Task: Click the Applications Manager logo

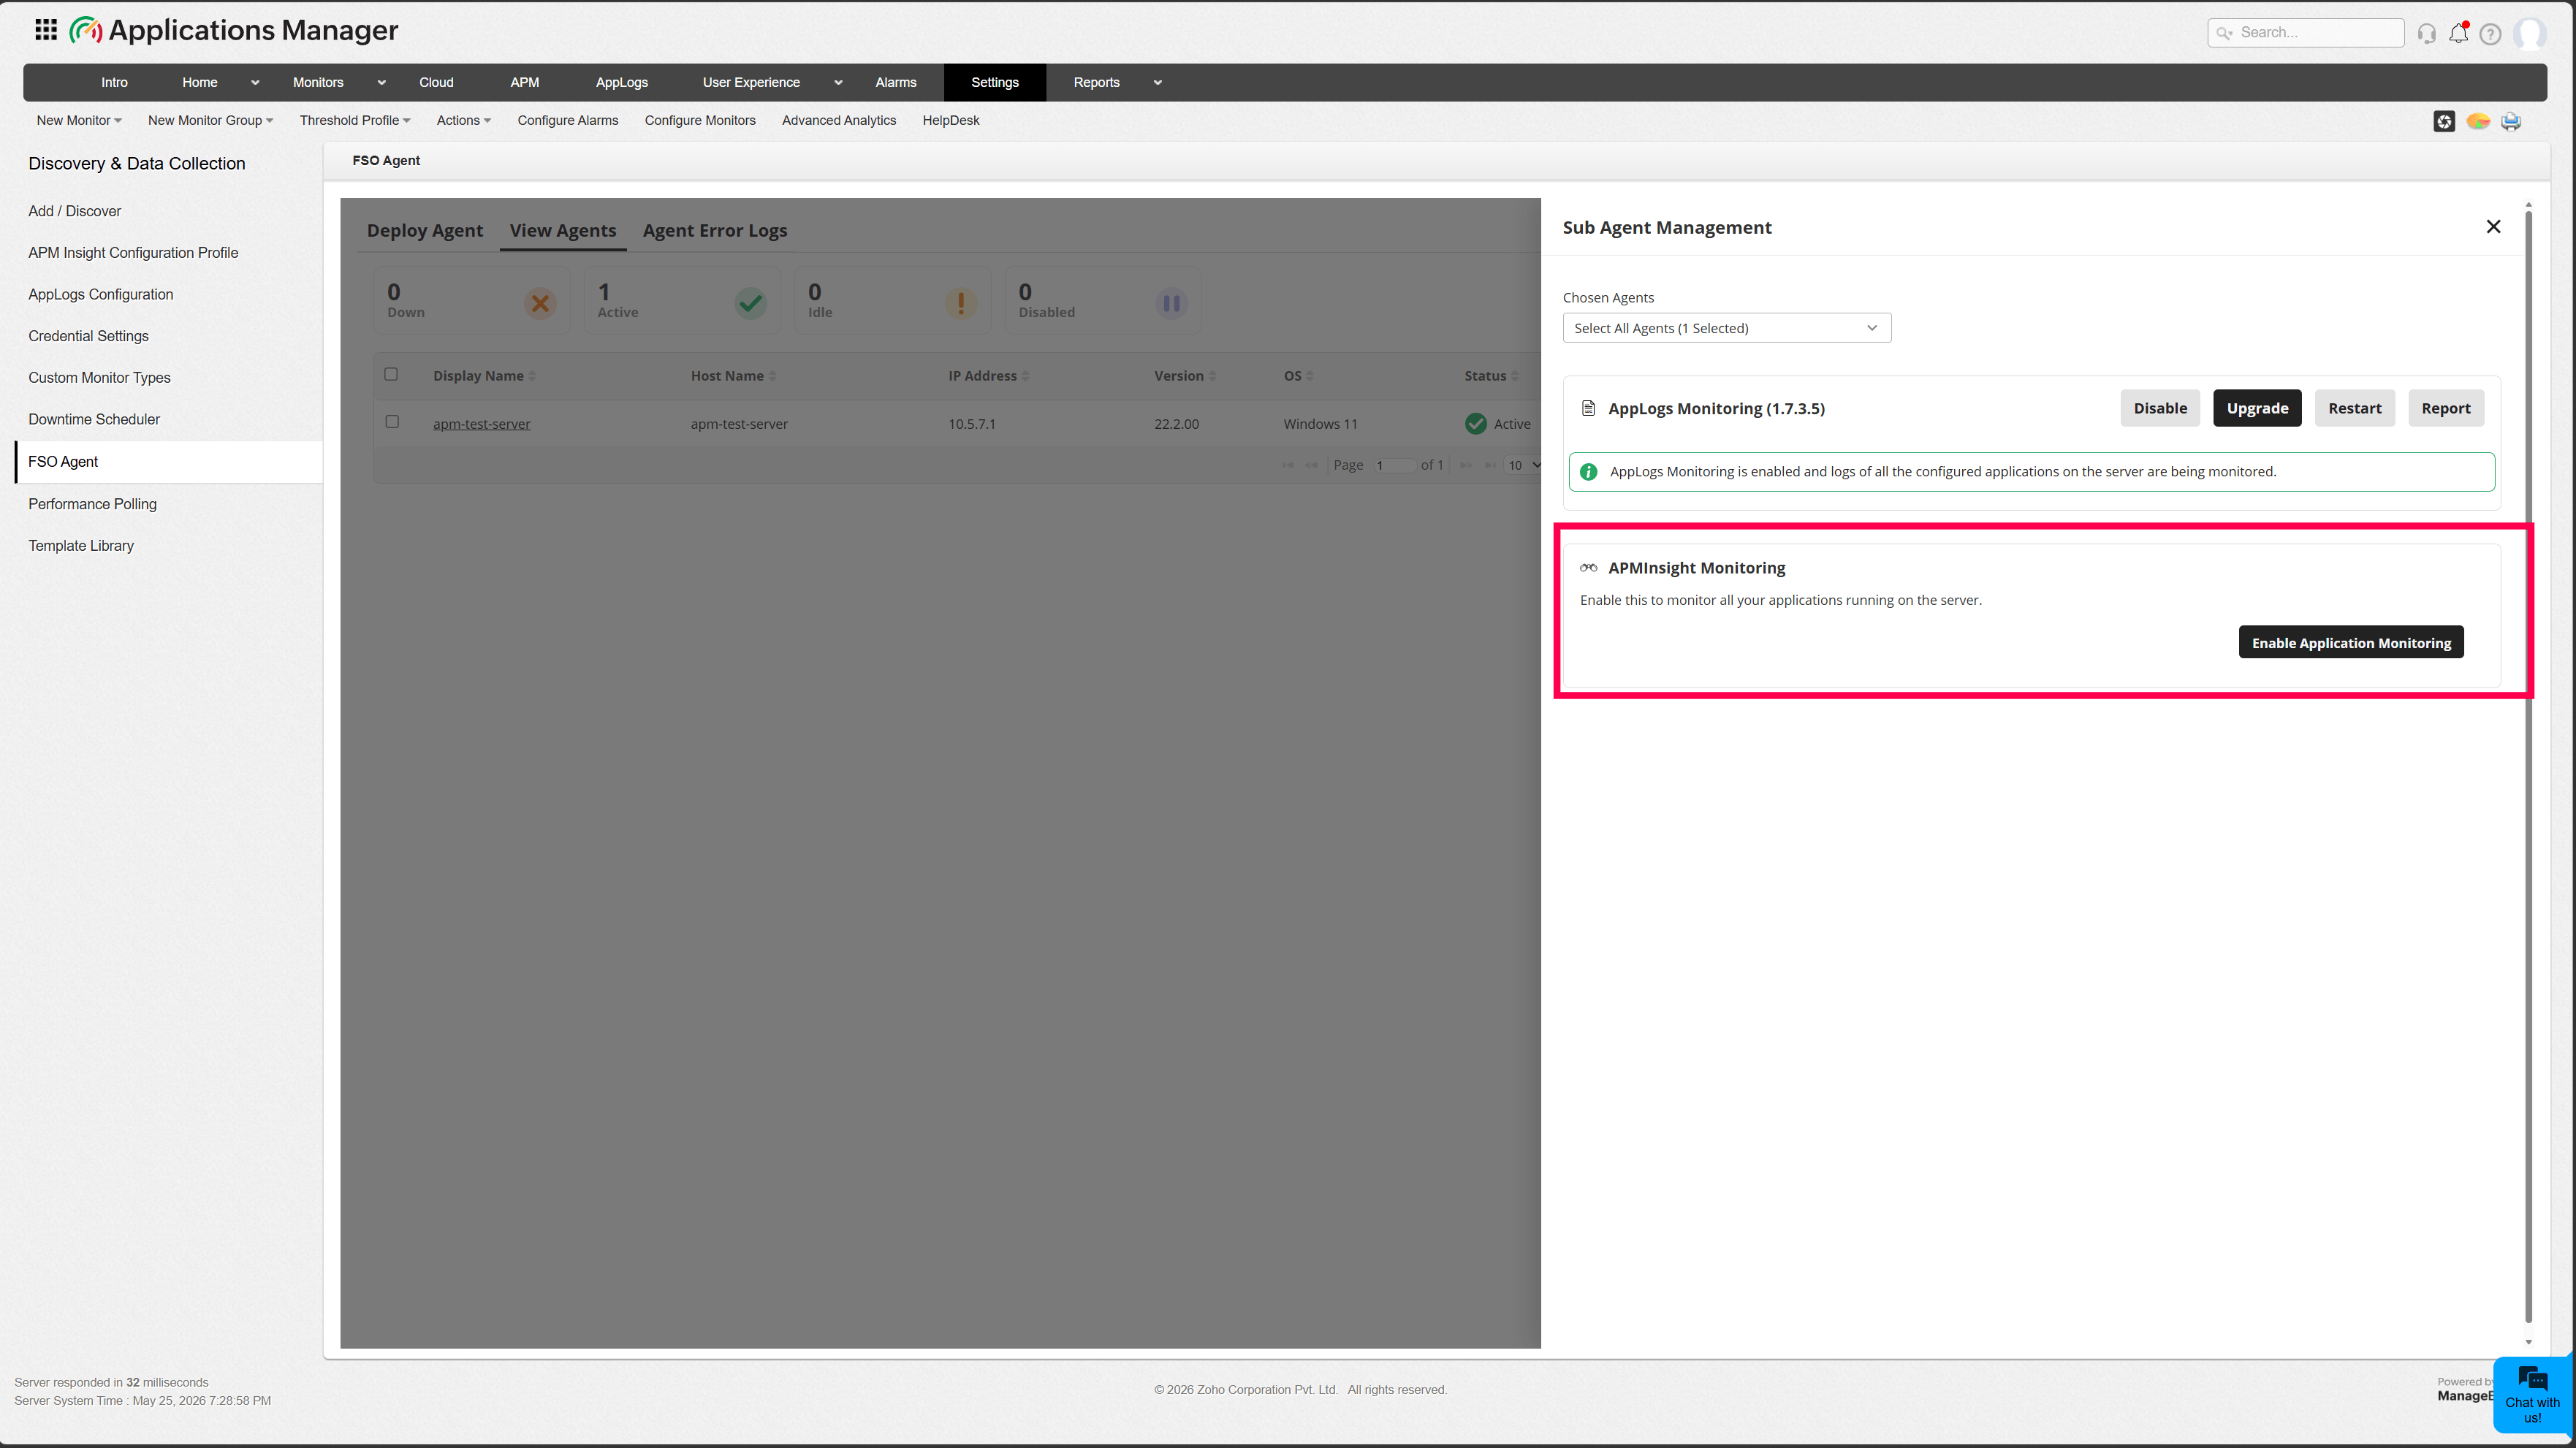Action: pyautogui.click(x=234, y=30)
